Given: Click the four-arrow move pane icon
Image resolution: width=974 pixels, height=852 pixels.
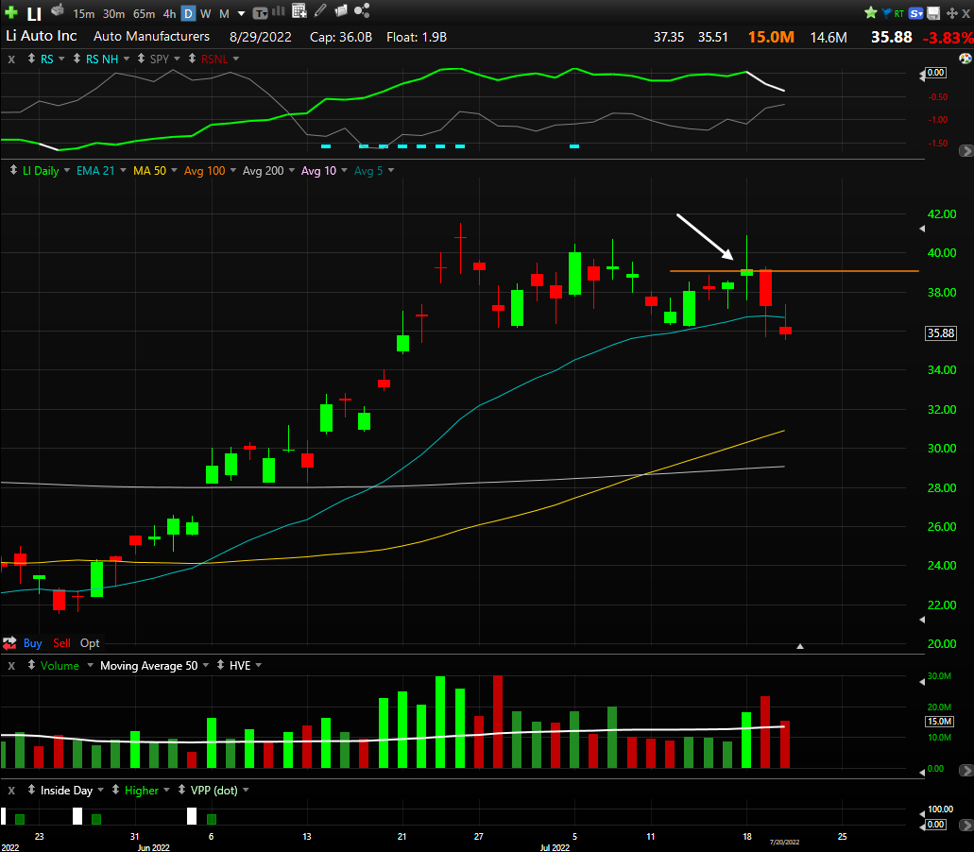Looking at the screenshot, I should [951, 13].
